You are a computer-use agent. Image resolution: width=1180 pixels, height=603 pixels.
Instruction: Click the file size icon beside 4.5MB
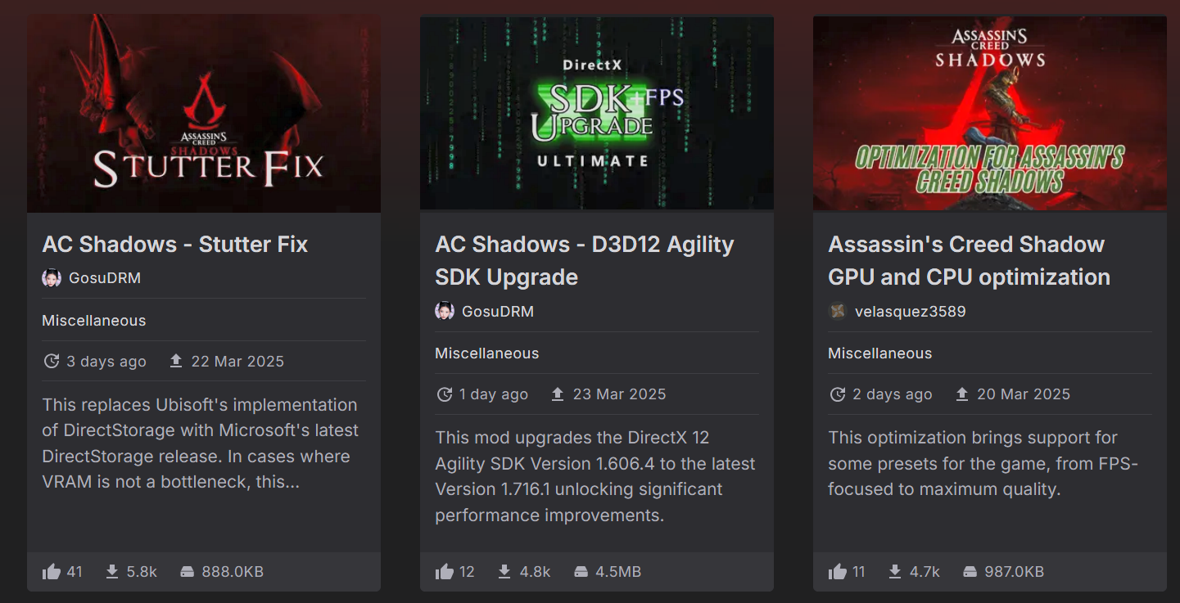tap(581, 571)
